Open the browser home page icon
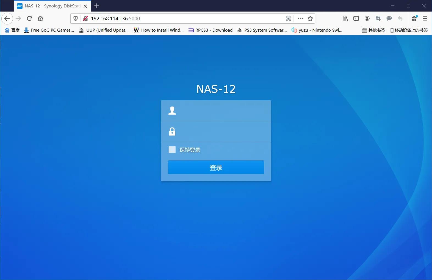This screenshot has height=280, width=432. [x=40, y=18]
